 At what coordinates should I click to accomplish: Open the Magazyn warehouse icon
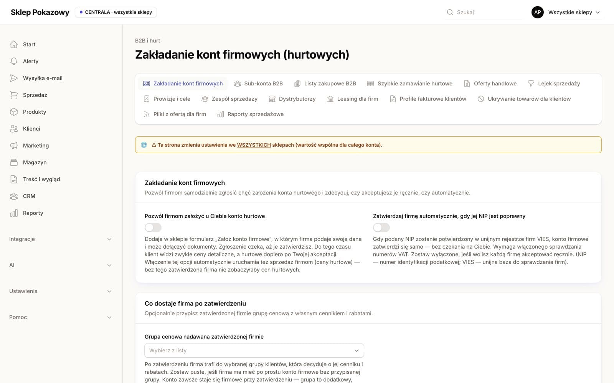tap(14, 162)
